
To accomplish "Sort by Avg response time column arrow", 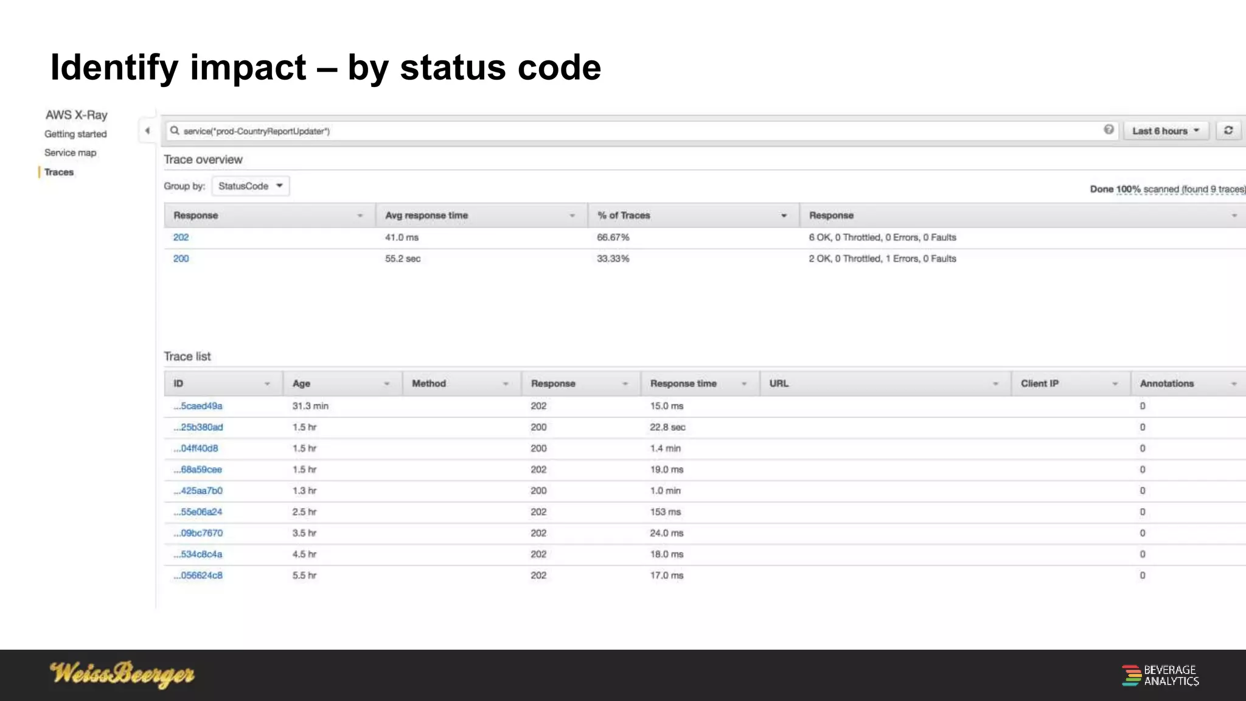I will (572, 215).
